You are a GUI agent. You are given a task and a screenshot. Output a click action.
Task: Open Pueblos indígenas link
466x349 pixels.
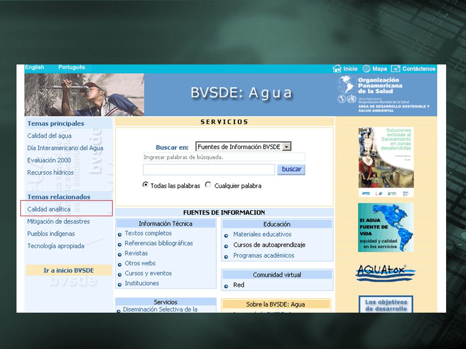[x=51, y=234]
